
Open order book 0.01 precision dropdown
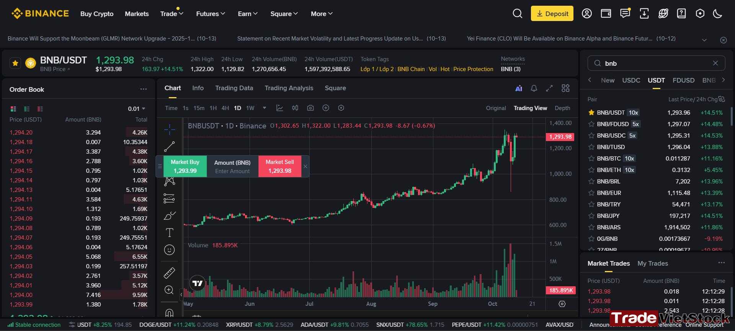coord(137,109)
